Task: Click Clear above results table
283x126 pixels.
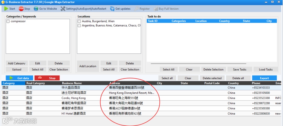Action: (188, 78)
